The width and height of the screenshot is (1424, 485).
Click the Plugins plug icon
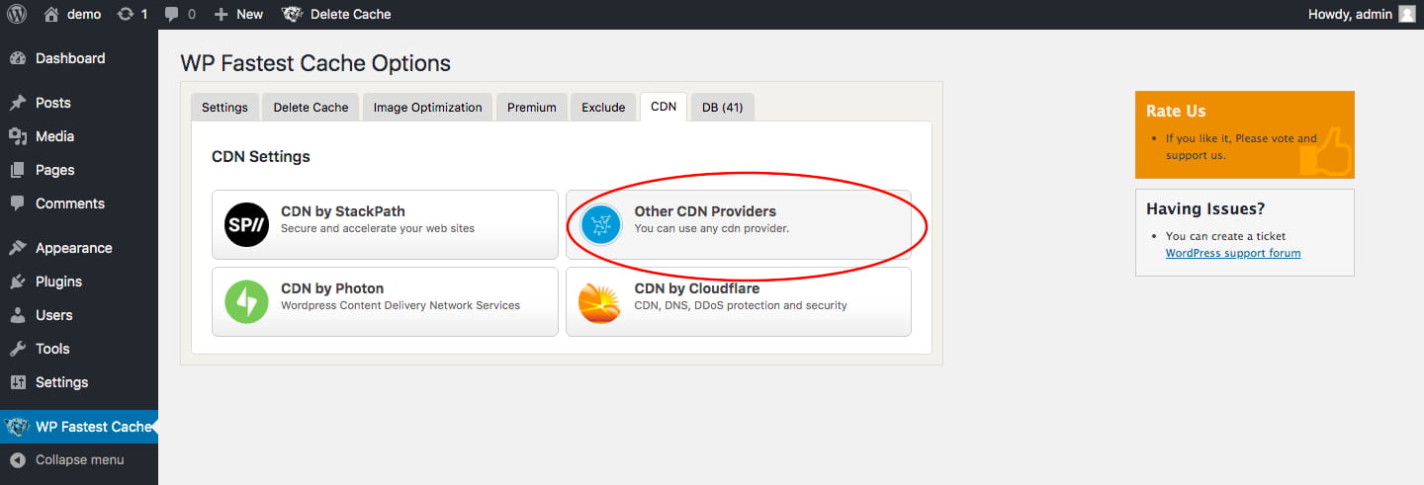(x=17, y=282)
